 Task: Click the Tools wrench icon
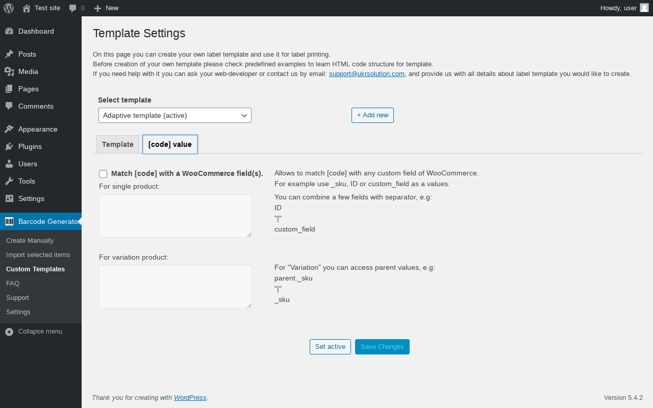click(9, 181)
